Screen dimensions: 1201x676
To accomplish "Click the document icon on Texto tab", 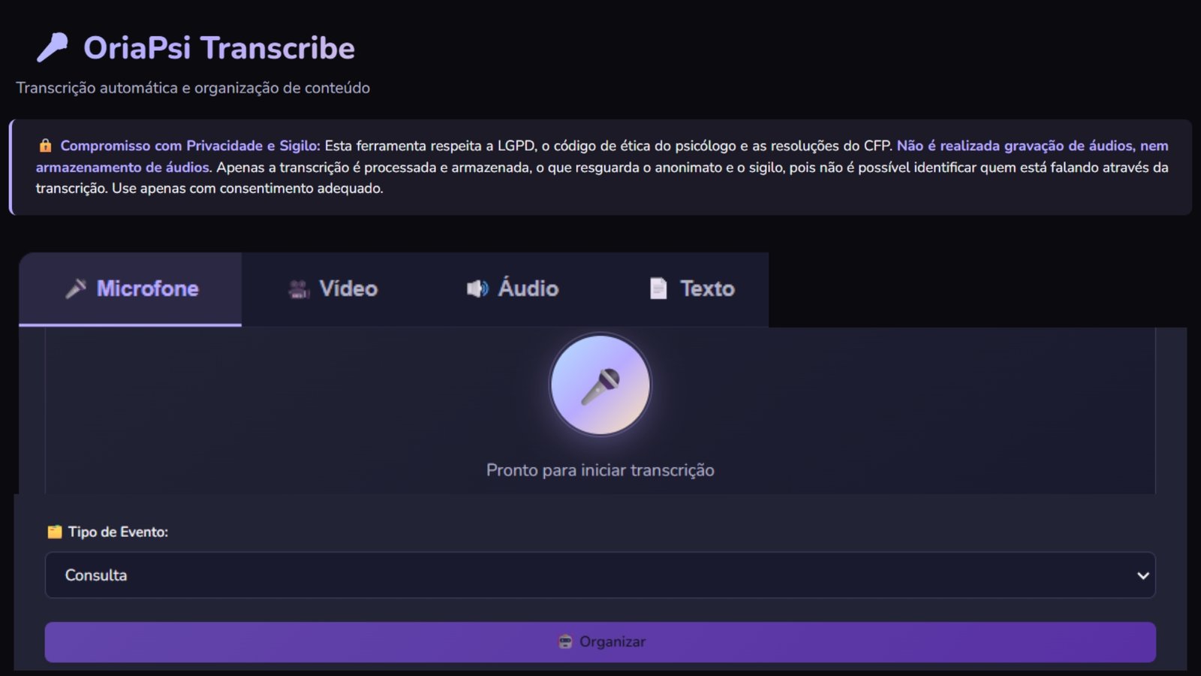I will [x=658, y=288].
